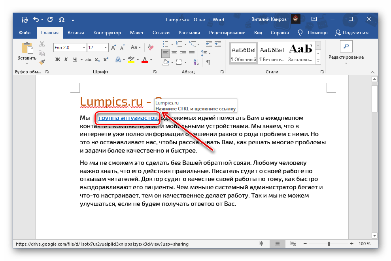Open the Exo 2.0 font name dropdown
This screenshot has width=391, height=261.
click(x=83, y=47)
